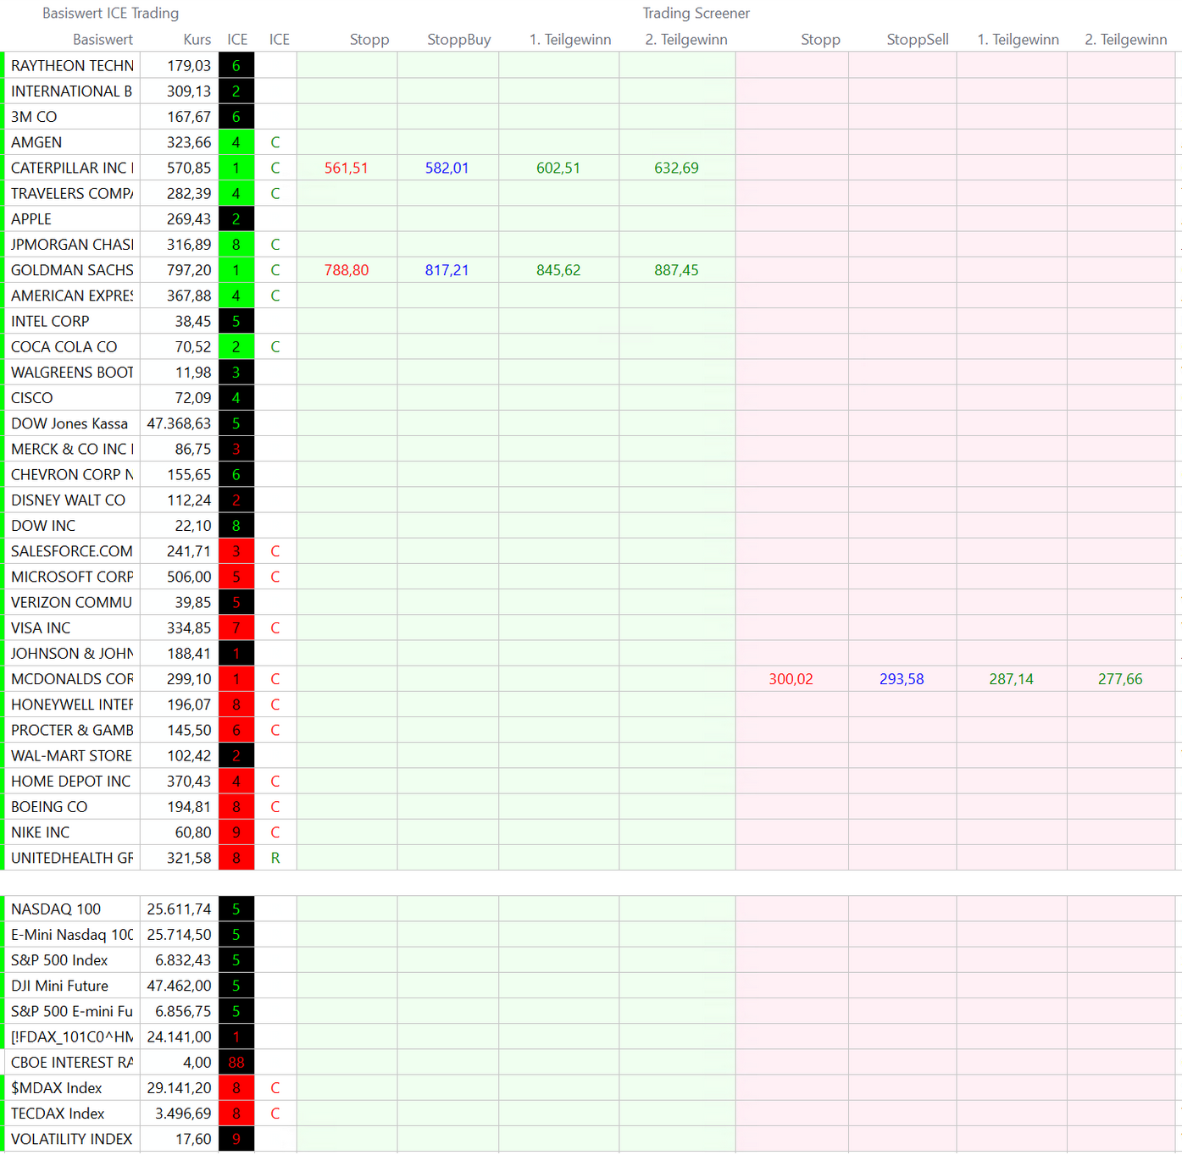Select the red C signal for $MDAX Index
Screen dimensions: 1182x1155
click(x=275, y=1088)
